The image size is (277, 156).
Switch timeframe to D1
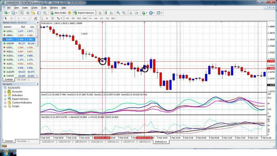102,18
